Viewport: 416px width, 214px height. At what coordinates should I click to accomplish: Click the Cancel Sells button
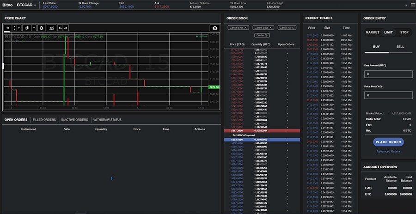[238, 28]
